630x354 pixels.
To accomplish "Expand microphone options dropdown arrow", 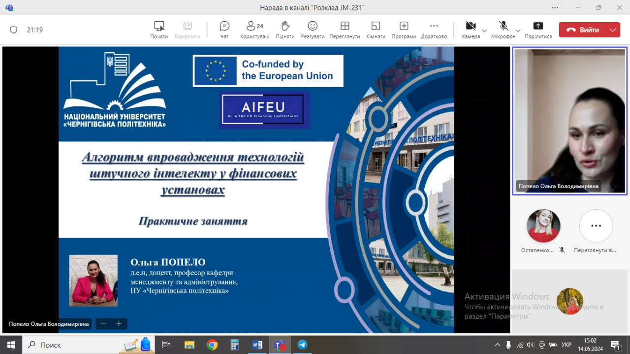I will 518,31.
